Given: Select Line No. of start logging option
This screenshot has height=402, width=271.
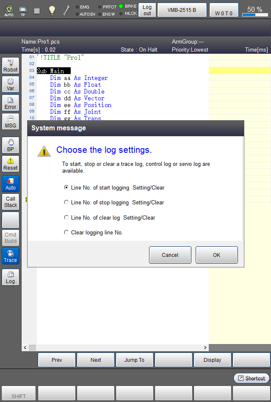Looking at the screenshot, I should pos(114,187).
